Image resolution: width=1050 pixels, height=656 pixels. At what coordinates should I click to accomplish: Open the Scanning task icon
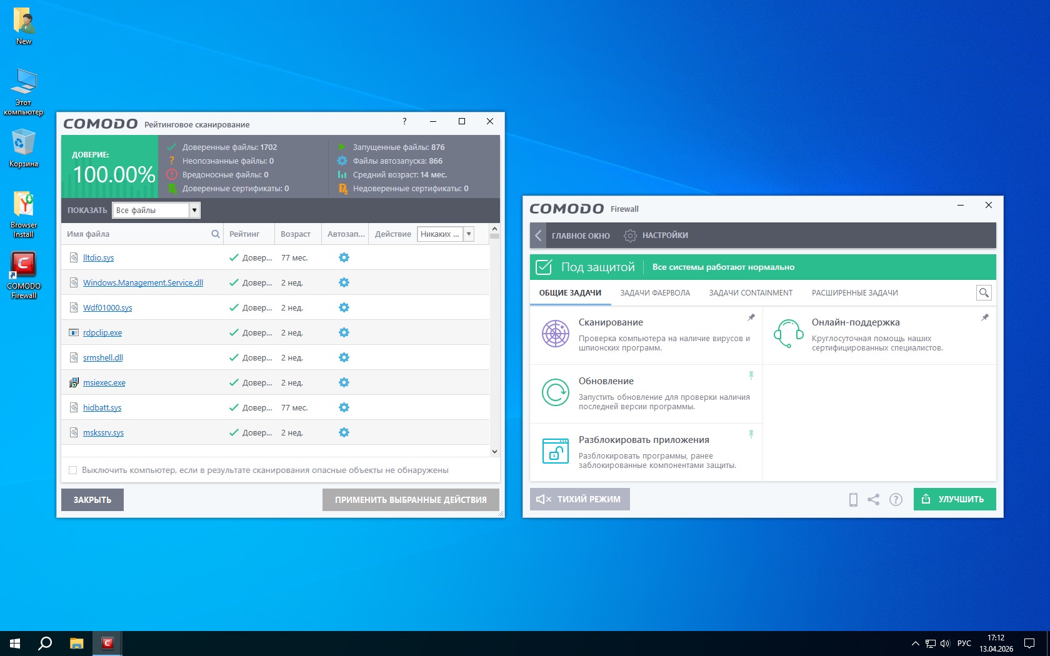[555, 334]
